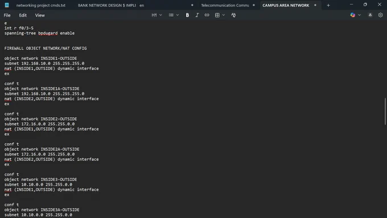Viewport: 387px width, 218px height.
Task: Click the misspelled word bpdugard
Action: (x=48, y=33)
